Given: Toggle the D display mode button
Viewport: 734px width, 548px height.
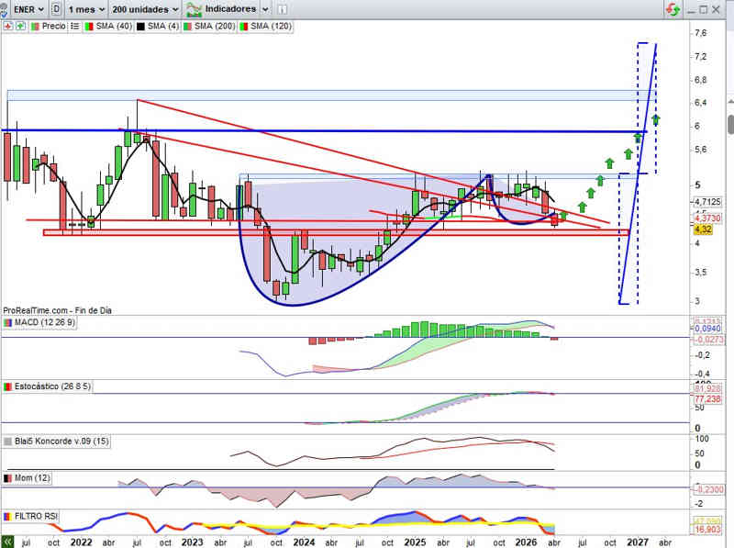Looking at the screenshot, I should (x=57, y=9).
